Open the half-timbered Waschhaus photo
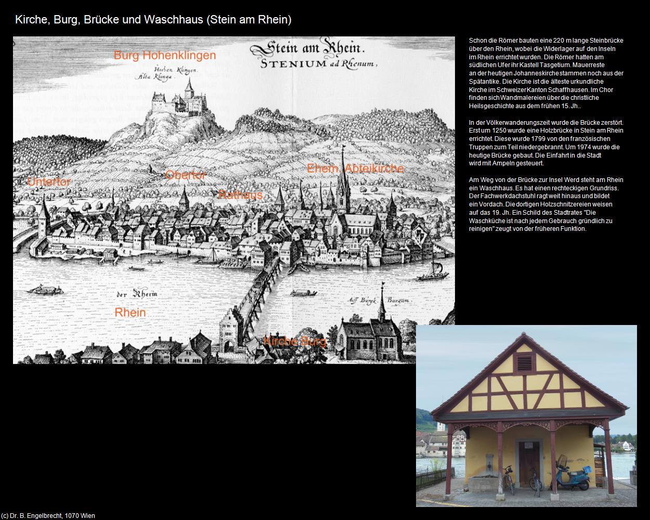The image size is (650, 520). (x=526, y=416)
